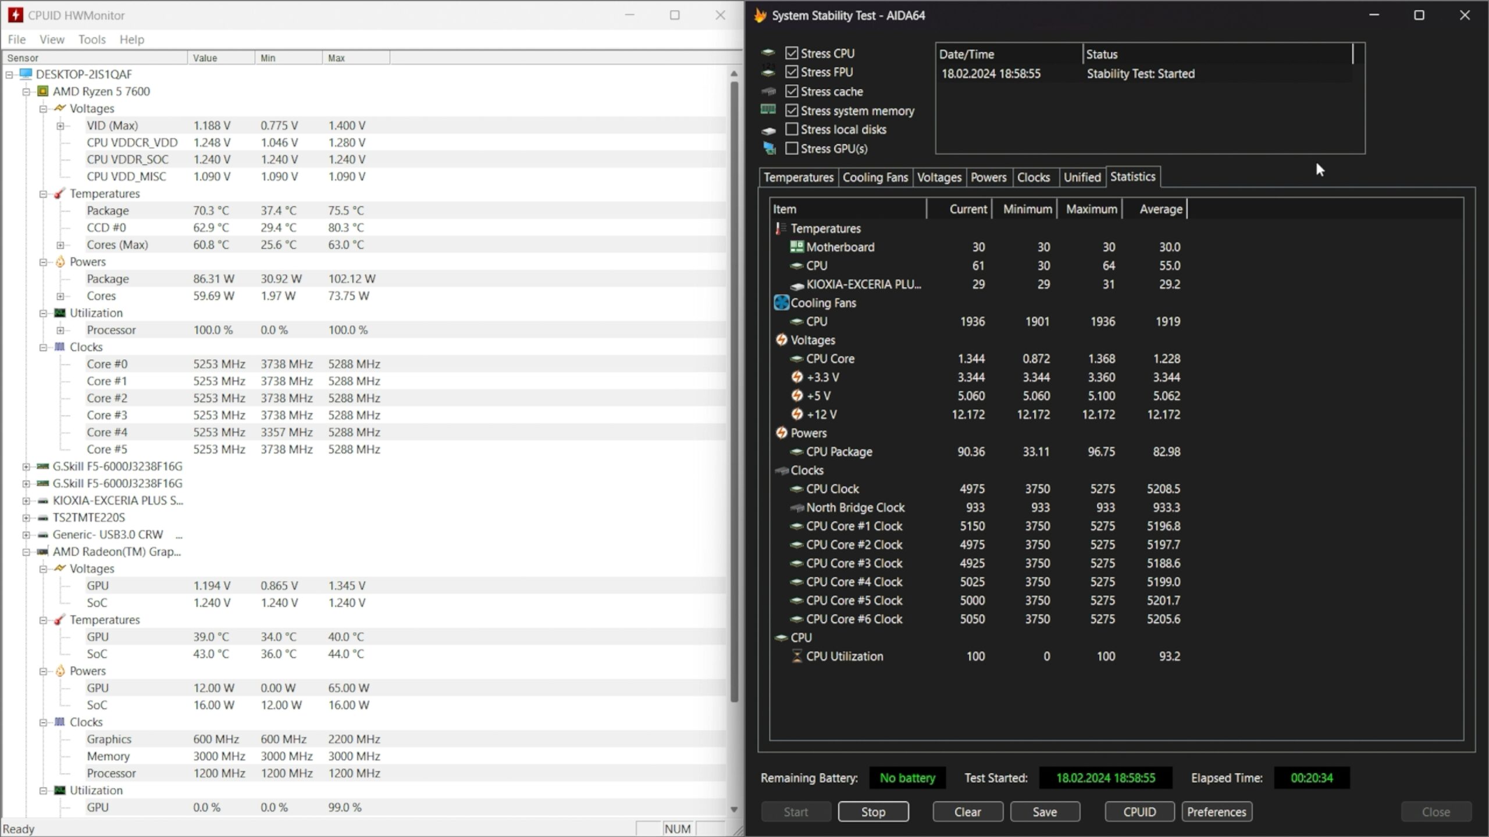Viewport: 1489px width, 837px height.
Task: Switch to the Cooling Fans tab
Action: point(875,177)
